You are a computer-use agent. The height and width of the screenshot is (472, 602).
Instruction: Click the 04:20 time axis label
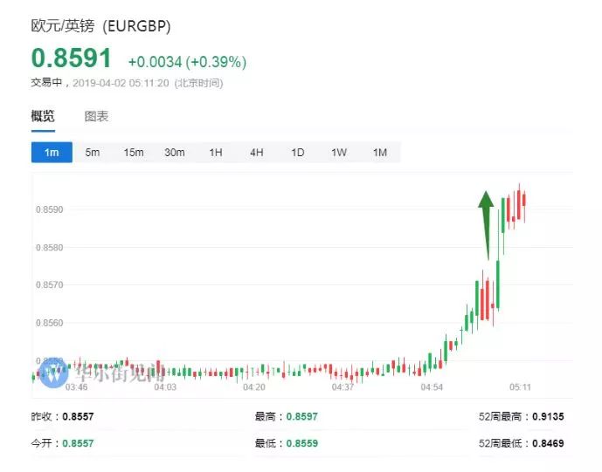point(254,387)
